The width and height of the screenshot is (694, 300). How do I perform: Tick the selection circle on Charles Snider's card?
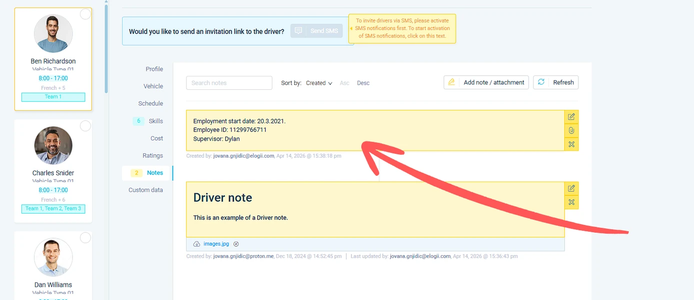85,126
